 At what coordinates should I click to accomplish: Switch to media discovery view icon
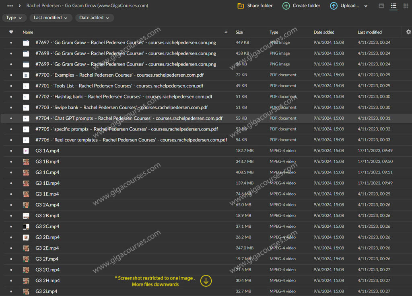pos(381,6)
